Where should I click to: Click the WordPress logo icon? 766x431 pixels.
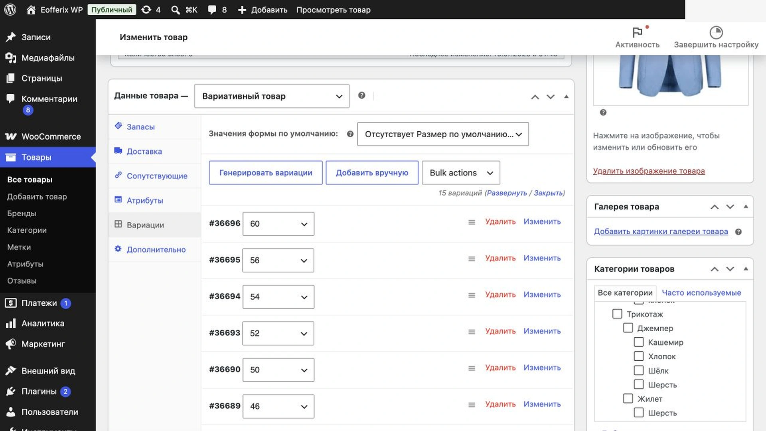pyautogui.click(x=10, y=10)
